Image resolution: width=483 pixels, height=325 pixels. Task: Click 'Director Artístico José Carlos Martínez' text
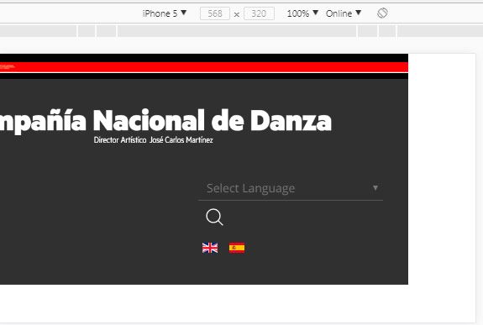(154, 140)
